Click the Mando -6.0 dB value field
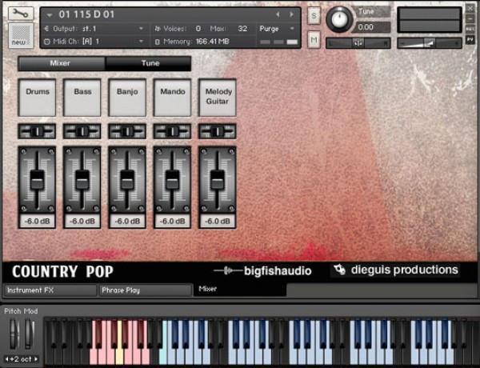 pos(173,221)
